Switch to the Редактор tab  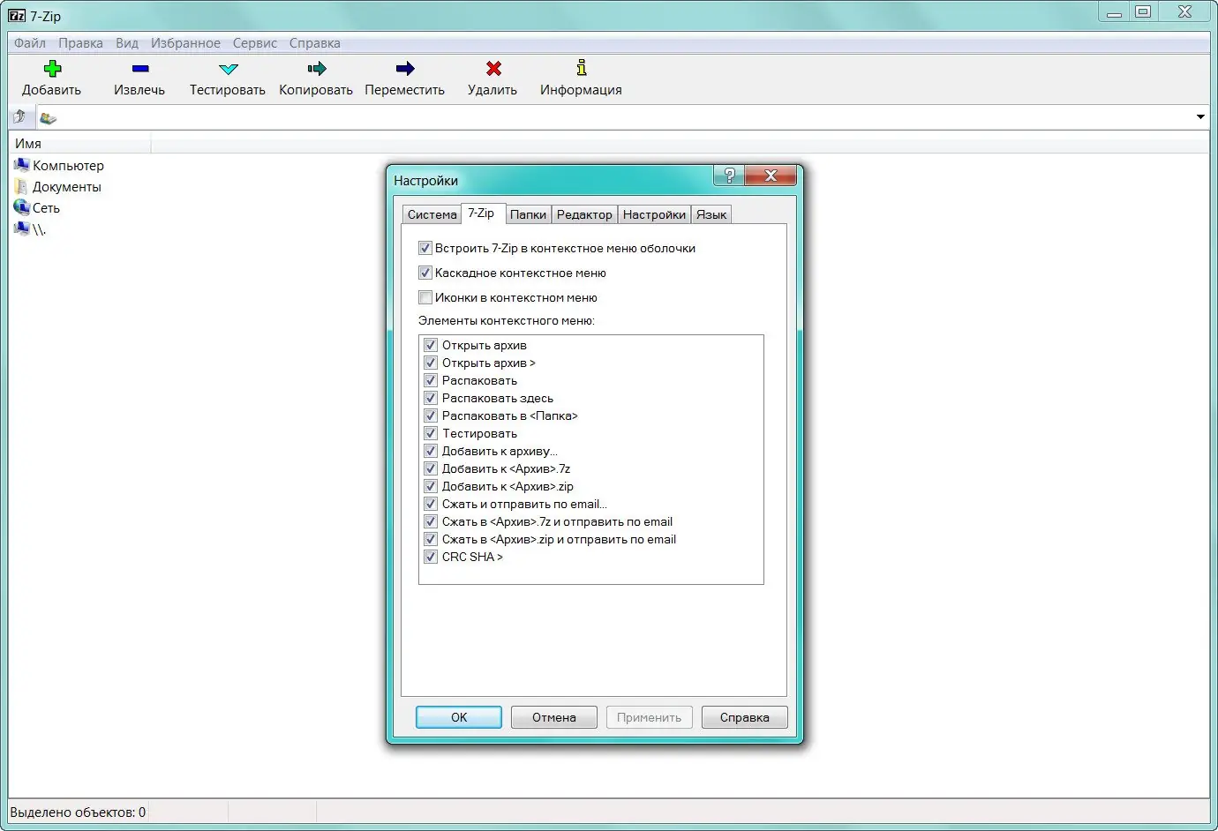[584, 214]
